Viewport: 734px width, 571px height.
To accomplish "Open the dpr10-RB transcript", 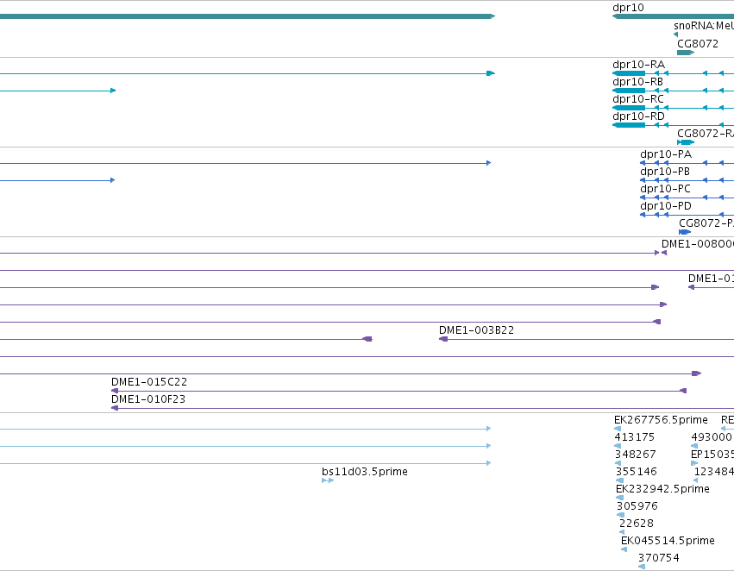I will click(673, 91).
